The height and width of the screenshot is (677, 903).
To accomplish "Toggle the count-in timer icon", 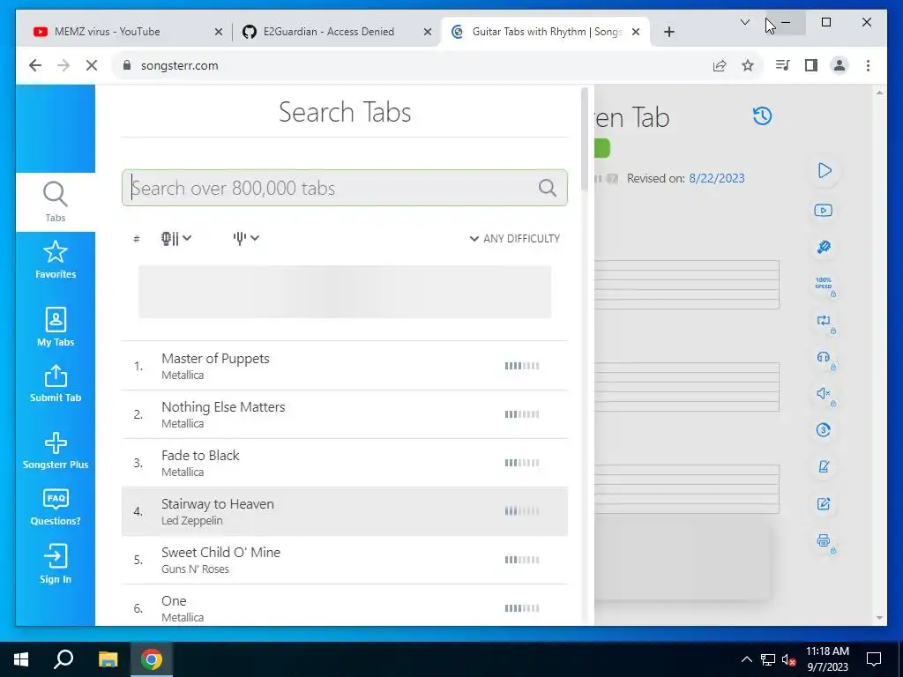I will coord(824,429).
